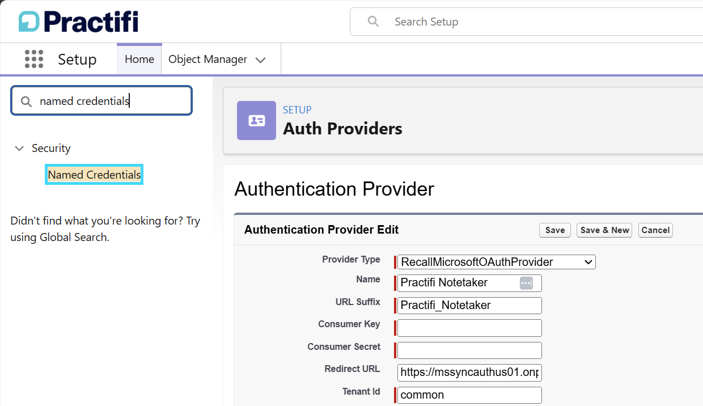
Task: Click the Practifi logo
Action: point(78,22)
